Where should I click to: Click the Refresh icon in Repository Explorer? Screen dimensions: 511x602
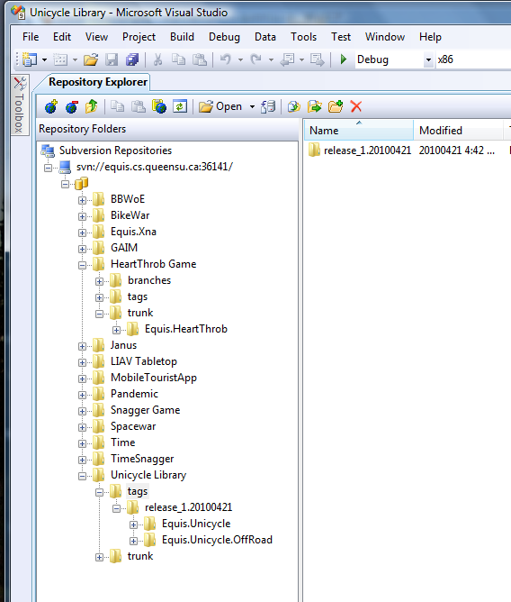(180, 106)
